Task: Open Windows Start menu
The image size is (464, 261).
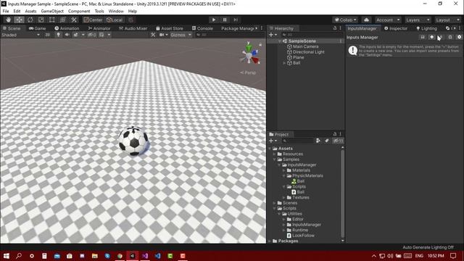Action: pos(7,255)
